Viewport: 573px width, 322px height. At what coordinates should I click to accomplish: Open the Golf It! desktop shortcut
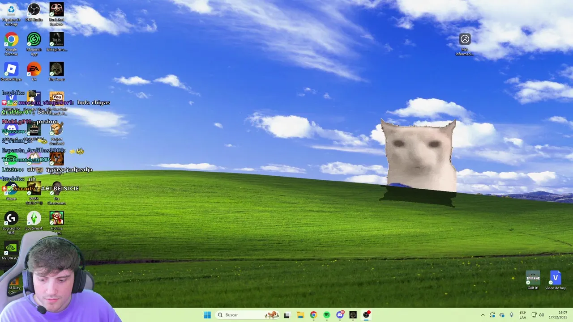coord(533,281)
